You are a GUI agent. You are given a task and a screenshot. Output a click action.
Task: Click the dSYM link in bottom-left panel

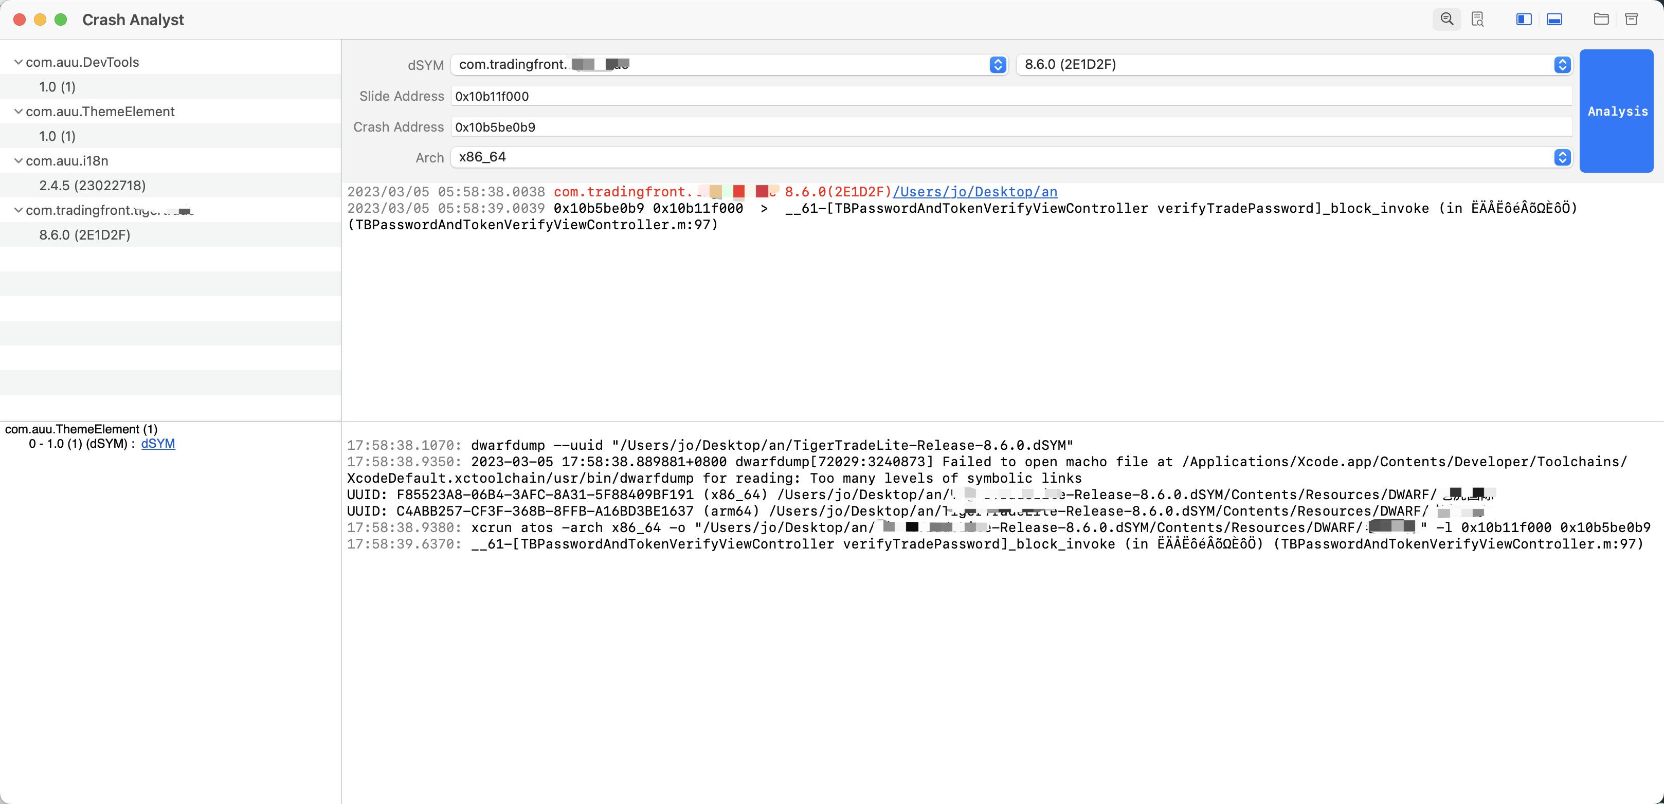pyautogui.click(x=158, y=444)
